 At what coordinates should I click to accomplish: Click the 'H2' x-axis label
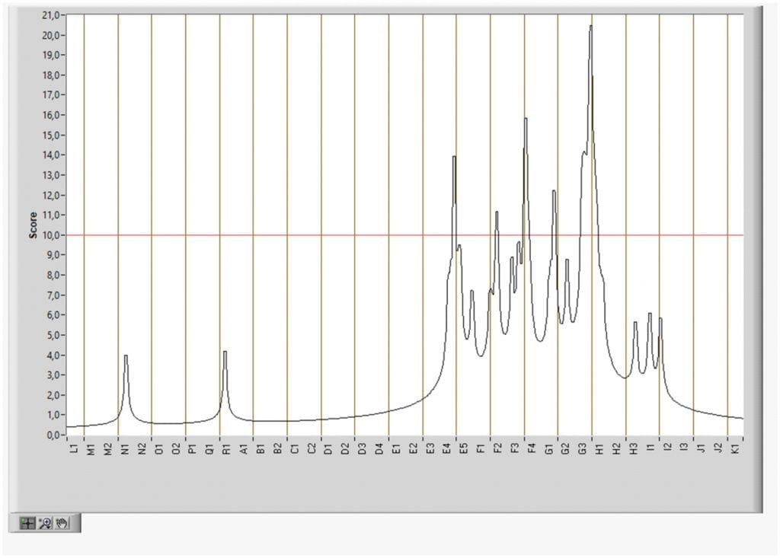[x=616, y=448]
